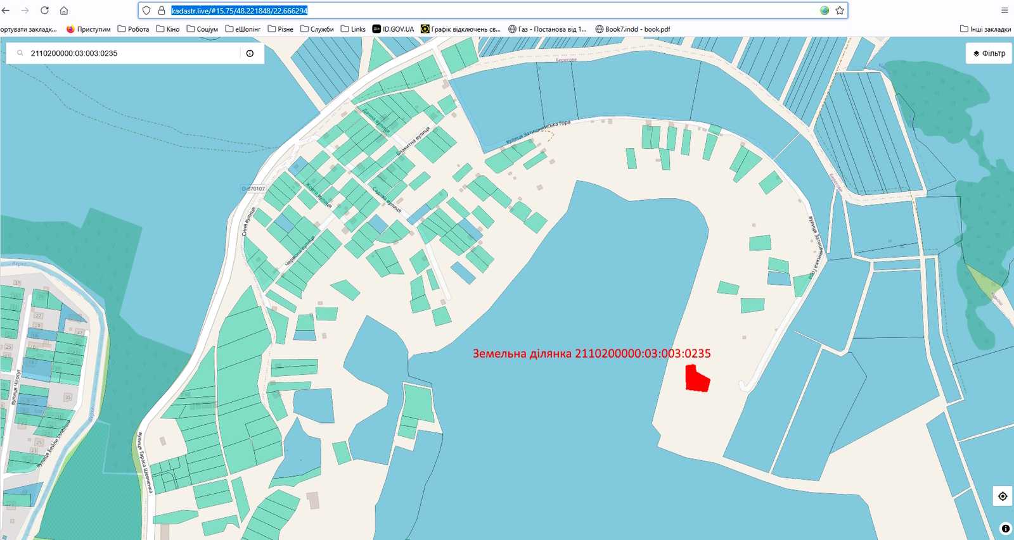Select the red highlighted land parcel
This screenshot has width=1014, height=540.
(697, 379)
